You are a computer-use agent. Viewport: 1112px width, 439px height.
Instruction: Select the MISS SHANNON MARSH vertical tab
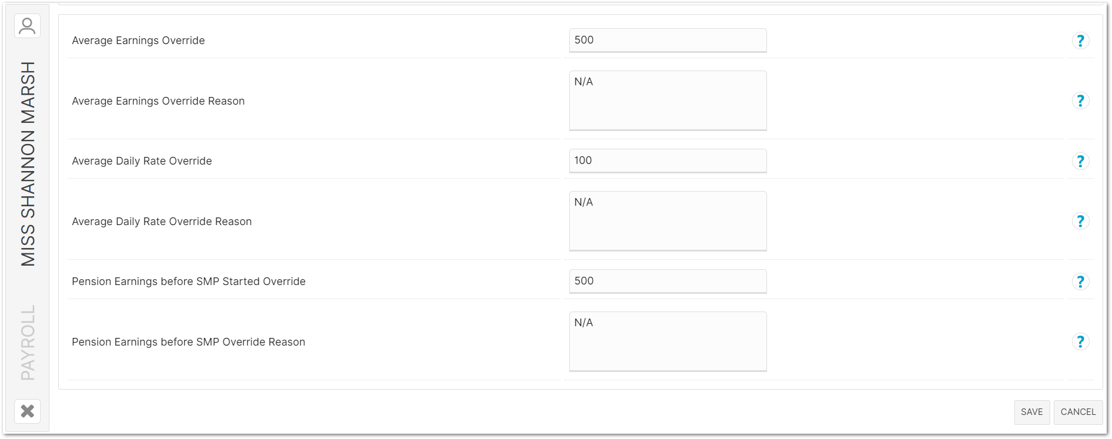click(28, 163)
